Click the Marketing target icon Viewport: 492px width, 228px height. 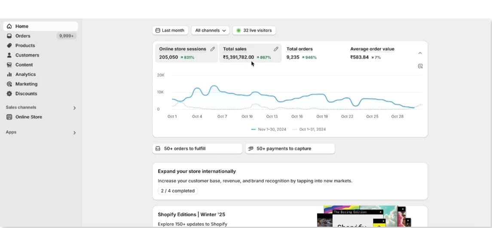[9, 84]
